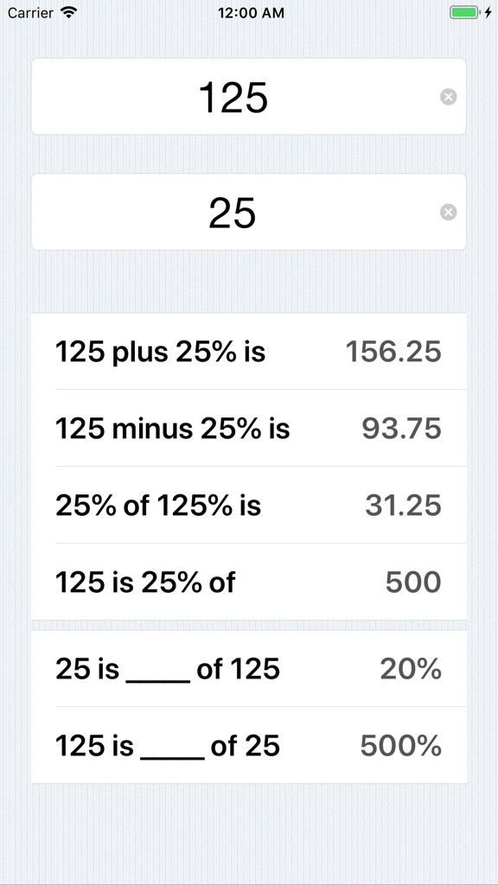
Task: Select the result 156.25
Action: [393, 352]
